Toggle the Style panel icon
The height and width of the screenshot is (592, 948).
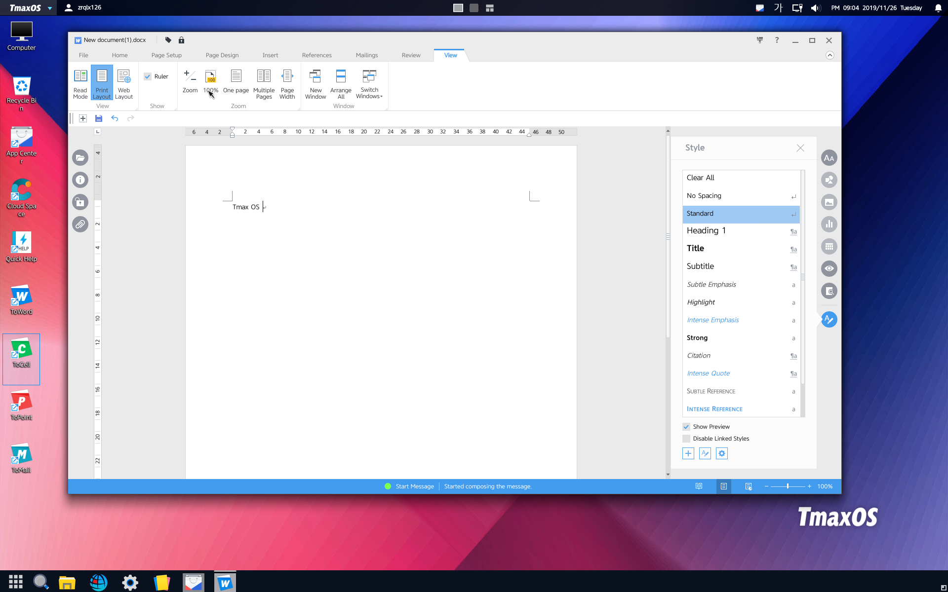(829, 320)
